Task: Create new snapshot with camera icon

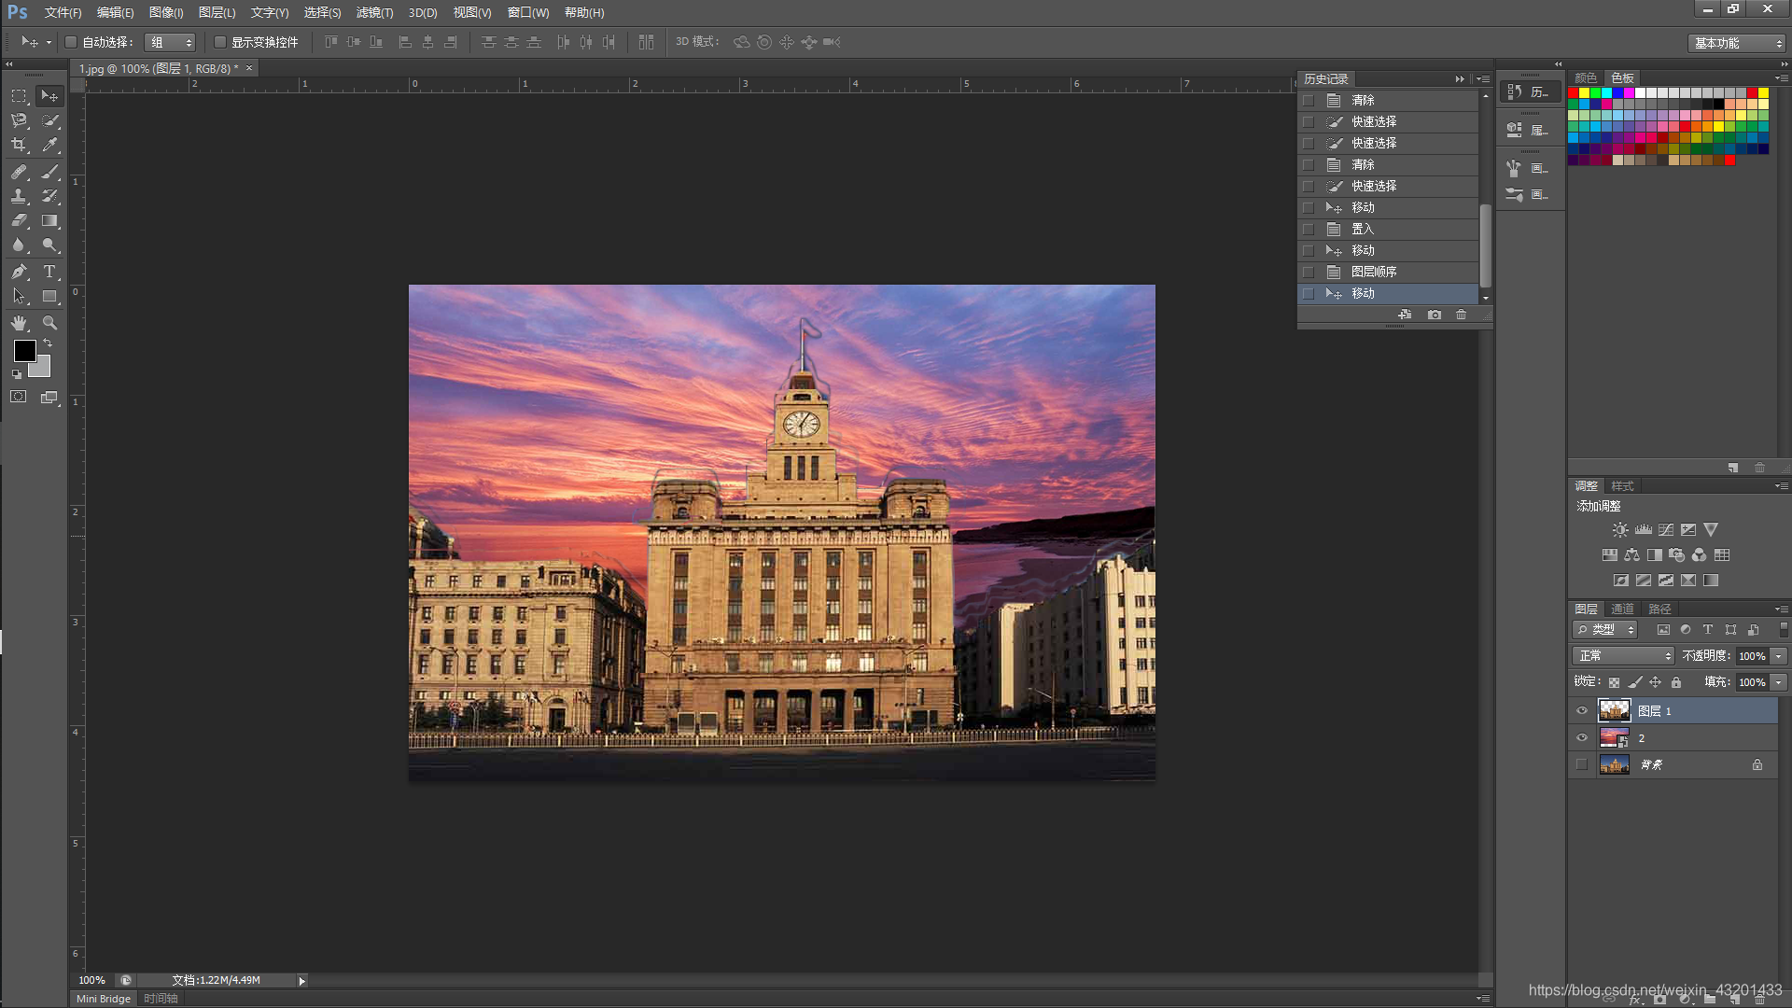Action: (1435, 315)
